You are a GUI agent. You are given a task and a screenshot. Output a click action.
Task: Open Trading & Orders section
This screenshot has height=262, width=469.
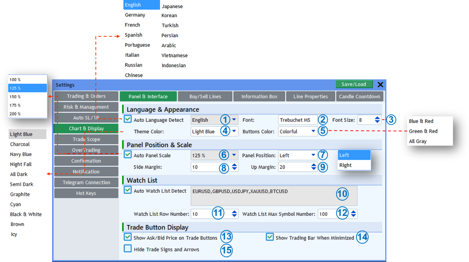tap(86, 96)
